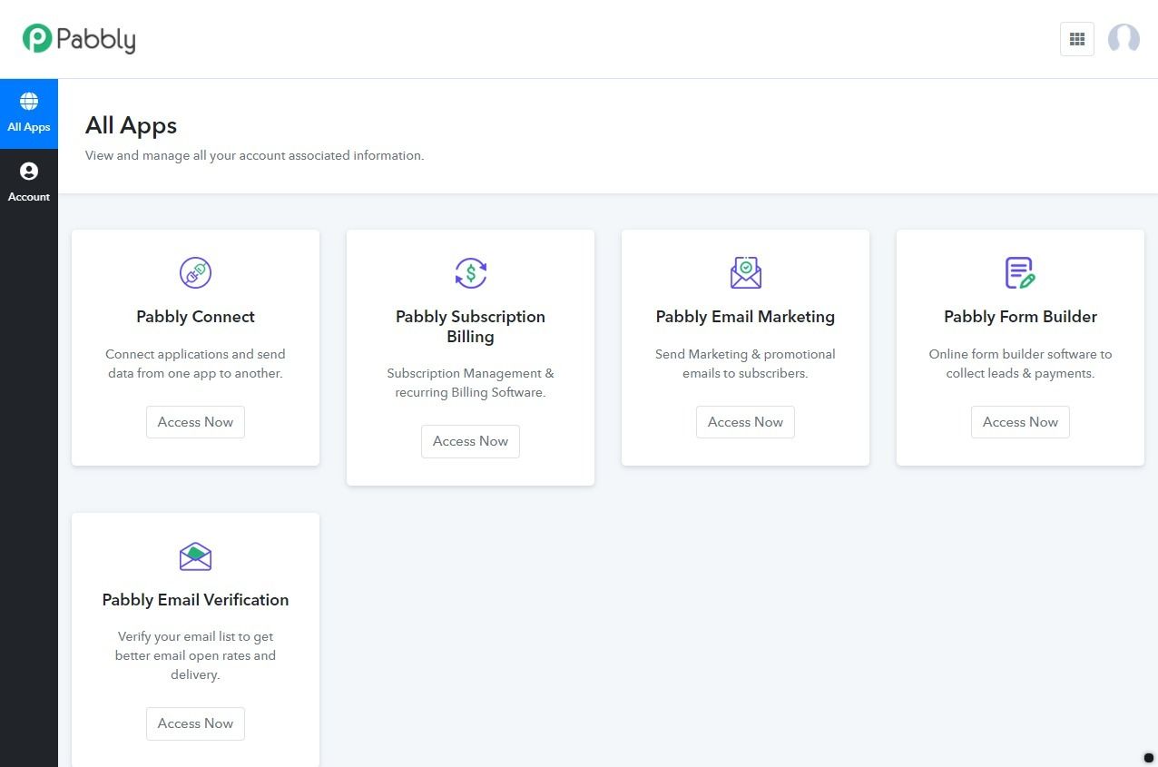Click the Pabbly Subscription Billing title
The width and height of the screenshot is (1158, 767).
pos(470,327)
